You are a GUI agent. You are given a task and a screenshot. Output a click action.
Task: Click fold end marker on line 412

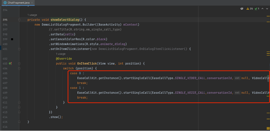[19, 107]
